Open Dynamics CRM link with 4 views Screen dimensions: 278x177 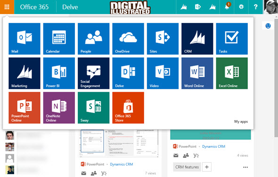coord(213,146)
